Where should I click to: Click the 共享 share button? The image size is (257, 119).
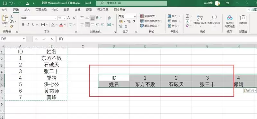point(252,10)
